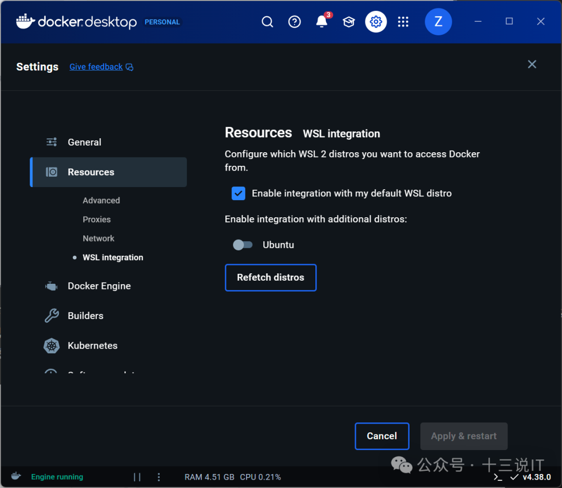The image size is (562, 488).
Task: Uncheck default WSL distro integration checkbox
Action: [238, 193]
